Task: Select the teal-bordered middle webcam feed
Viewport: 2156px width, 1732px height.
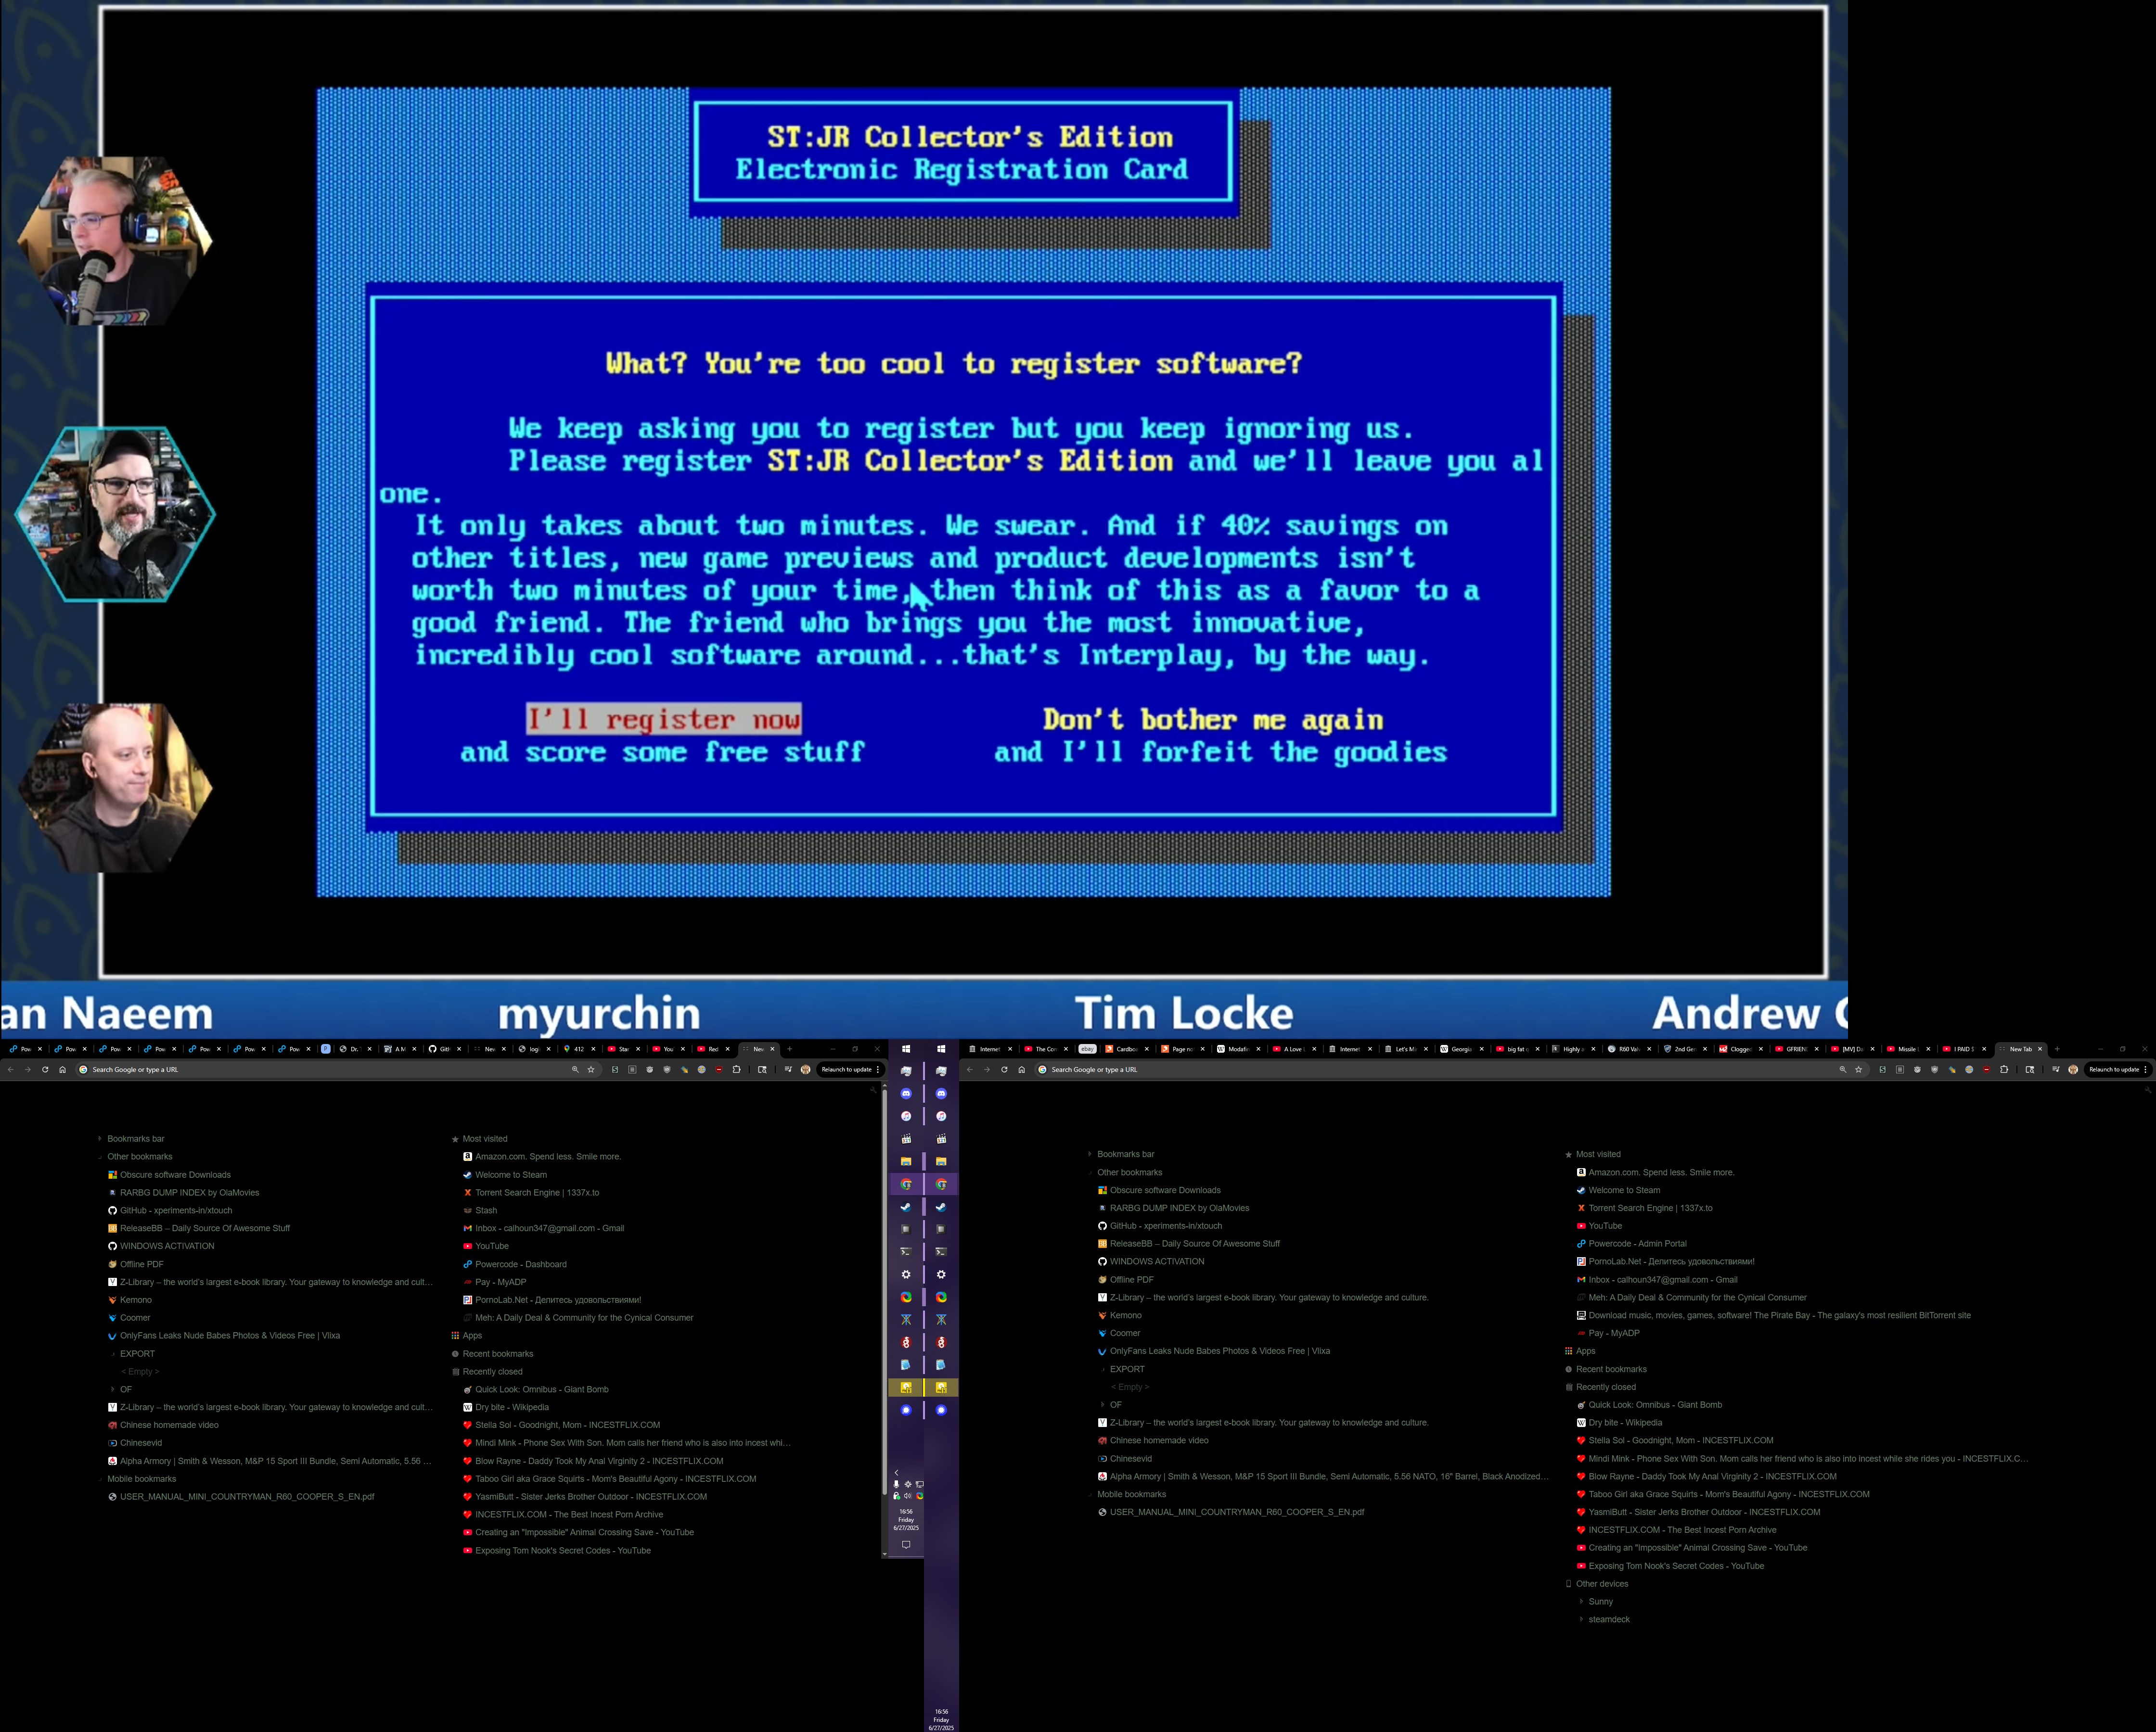Action: tap(115, 514)
